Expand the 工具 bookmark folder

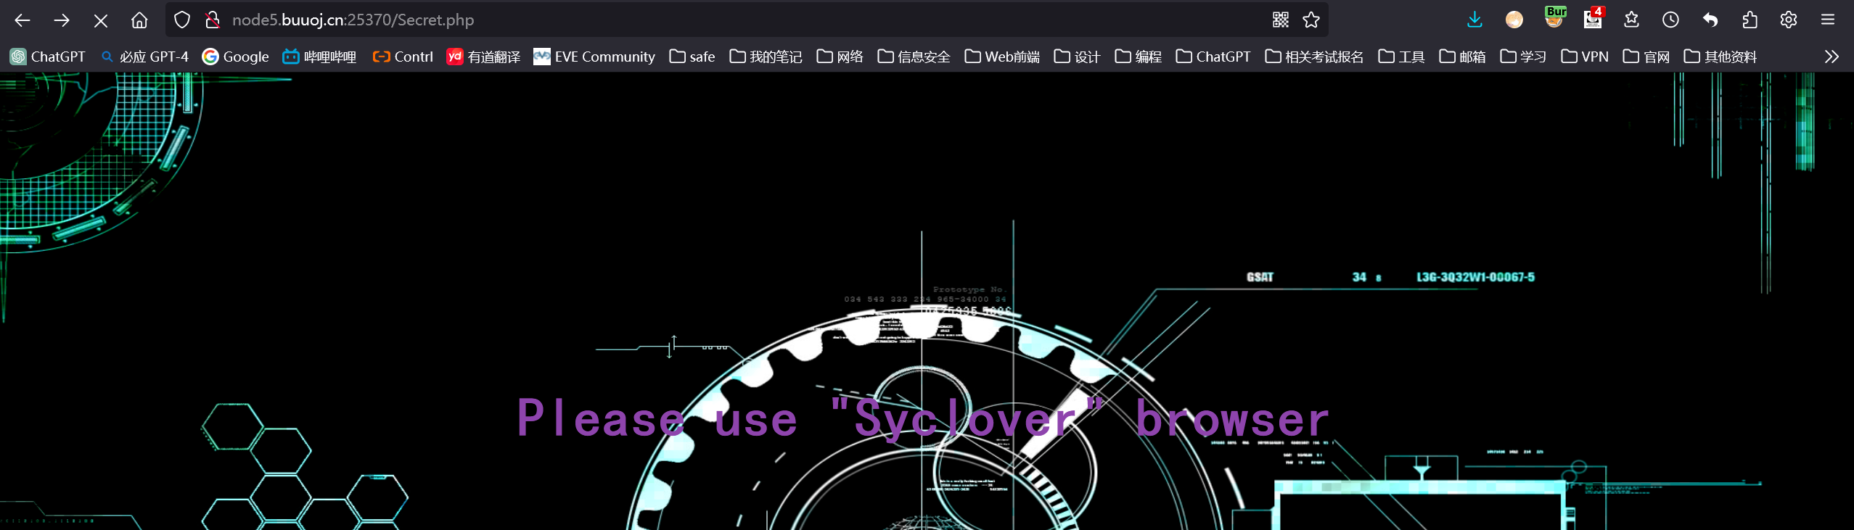click(1401, 57)
